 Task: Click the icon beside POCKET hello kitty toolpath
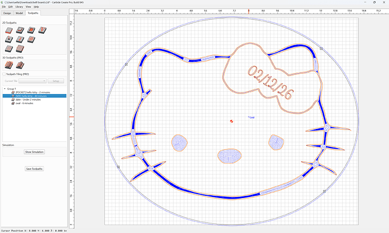pyautogui.click(x=13, y=92)
